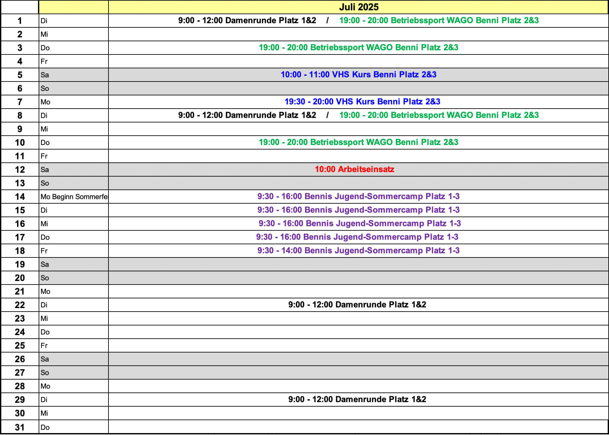The height and width of the screenshot is (435, 609).
Task: Select the Betriebssport WAGO entry on July 3
Action: pyautogui.click(x=358, y=48)
